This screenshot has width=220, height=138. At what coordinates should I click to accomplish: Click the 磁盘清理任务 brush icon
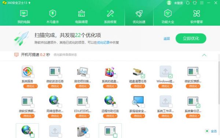point(138,72)
